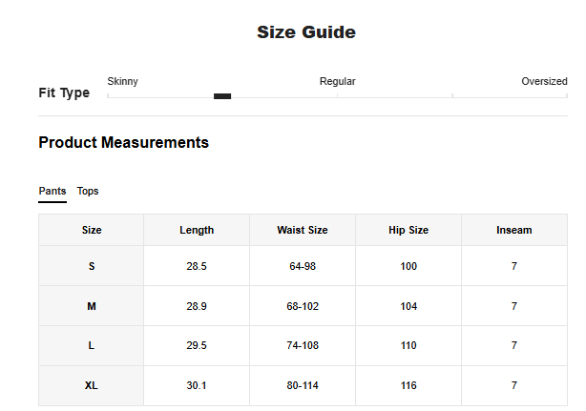Click the Size Guide heading
Image resolution: width=586 pixels, height=411 pixels.
[306, 32]
